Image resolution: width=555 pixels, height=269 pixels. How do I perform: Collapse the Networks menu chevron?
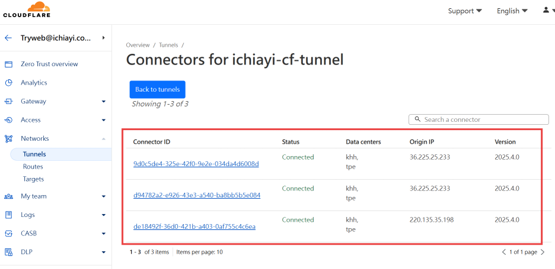[x=104, y=139]
